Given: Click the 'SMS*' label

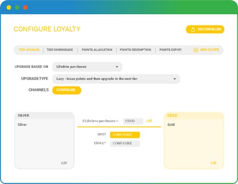Looking at the screenshot, I should pyautogui.click(x=101, y=135).
